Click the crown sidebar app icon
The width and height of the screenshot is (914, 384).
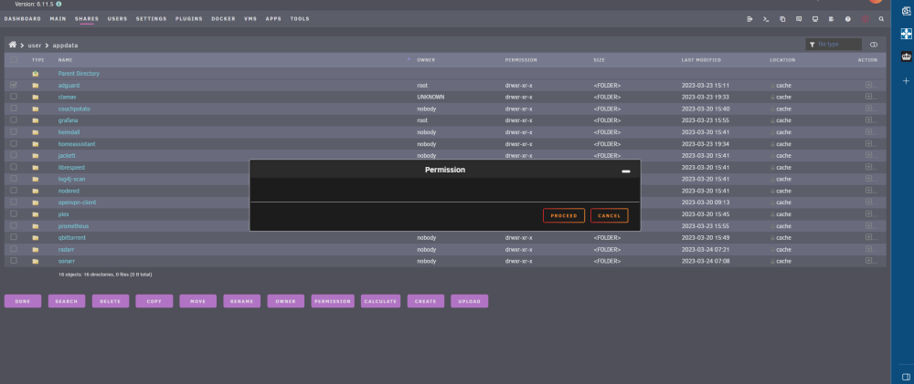906,57
